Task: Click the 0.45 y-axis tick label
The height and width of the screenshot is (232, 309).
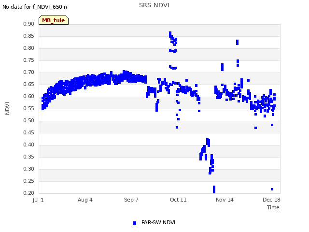Action: click(x=28, y=132)
